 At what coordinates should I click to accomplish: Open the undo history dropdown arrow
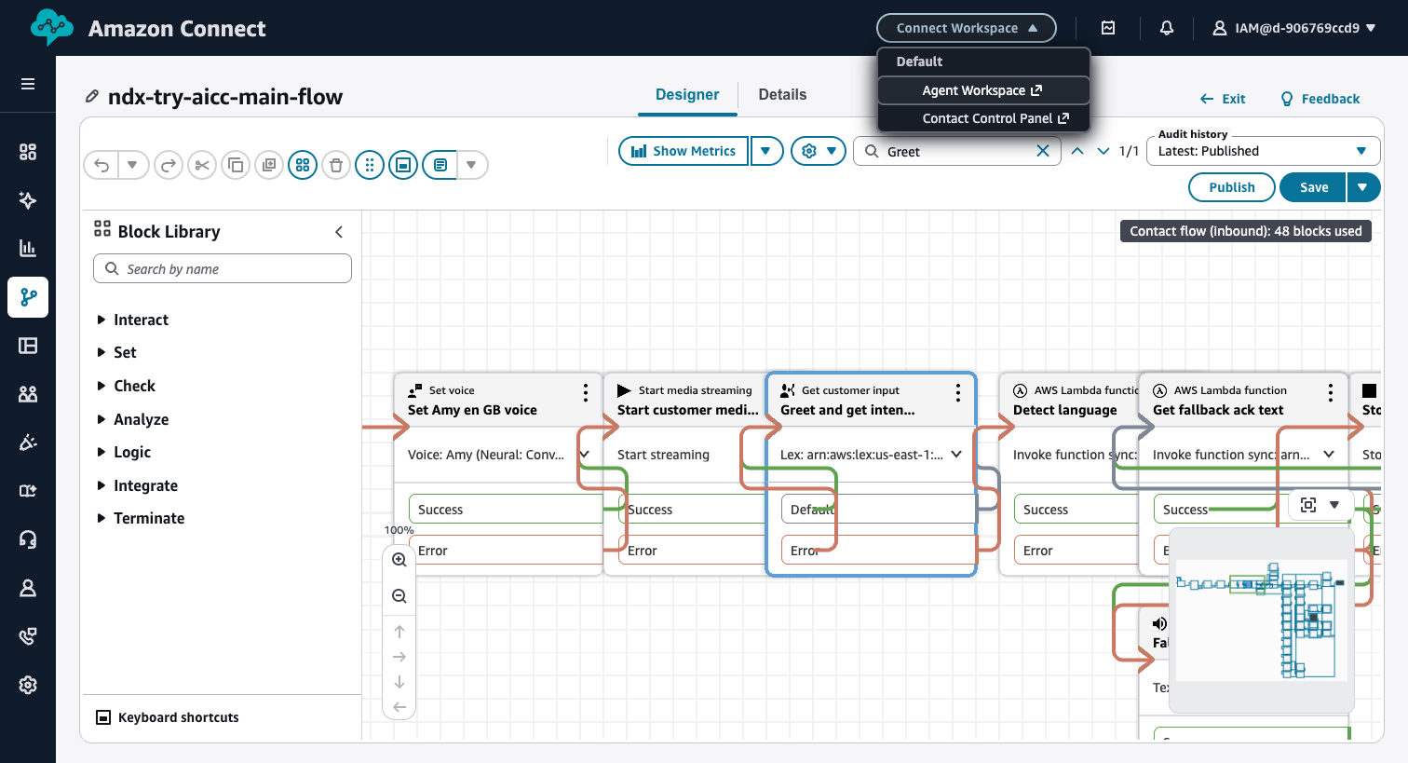pyautogui.click(x=132, y=165)
